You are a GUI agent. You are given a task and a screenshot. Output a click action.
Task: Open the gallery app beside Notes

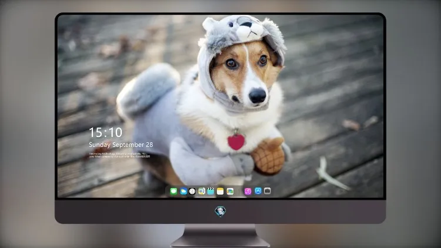[x=230, y=192]
